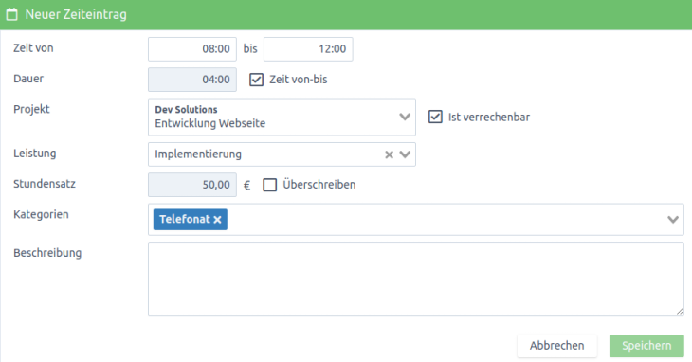Click the Stundensatz field 50,00
Viewport: 692px width, 362px height.
[192, 185]
